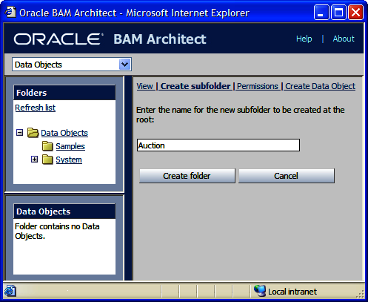
Task: Click the Samples folder icon
Action: pyautogui.click(x=47, y=146)
